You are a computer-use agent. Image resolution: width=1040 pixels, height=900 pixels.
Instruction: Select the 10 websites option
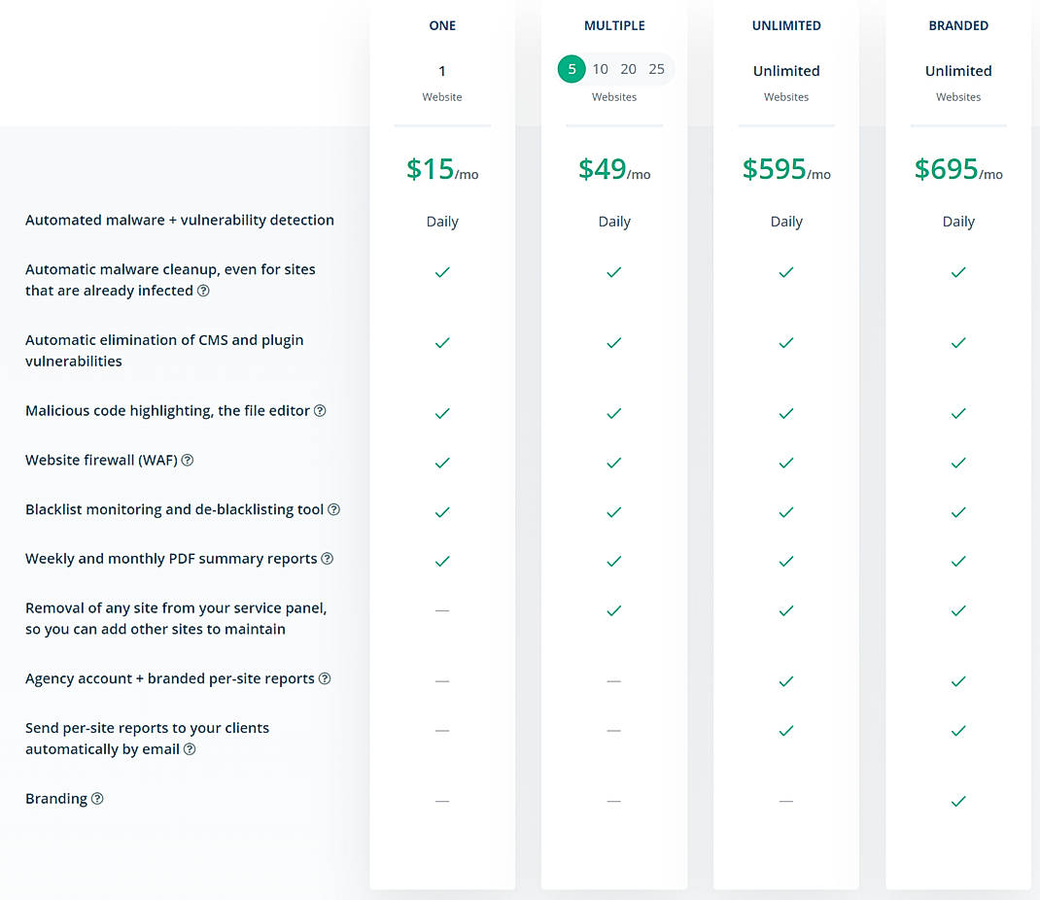600,68
